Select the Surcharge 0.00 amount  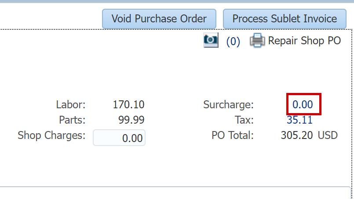(x=303, y=104)
